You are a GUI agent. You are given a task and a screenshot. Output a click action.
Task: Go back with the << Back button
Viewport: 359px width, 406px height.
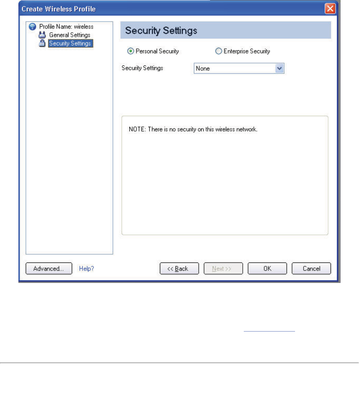[179, 268]
